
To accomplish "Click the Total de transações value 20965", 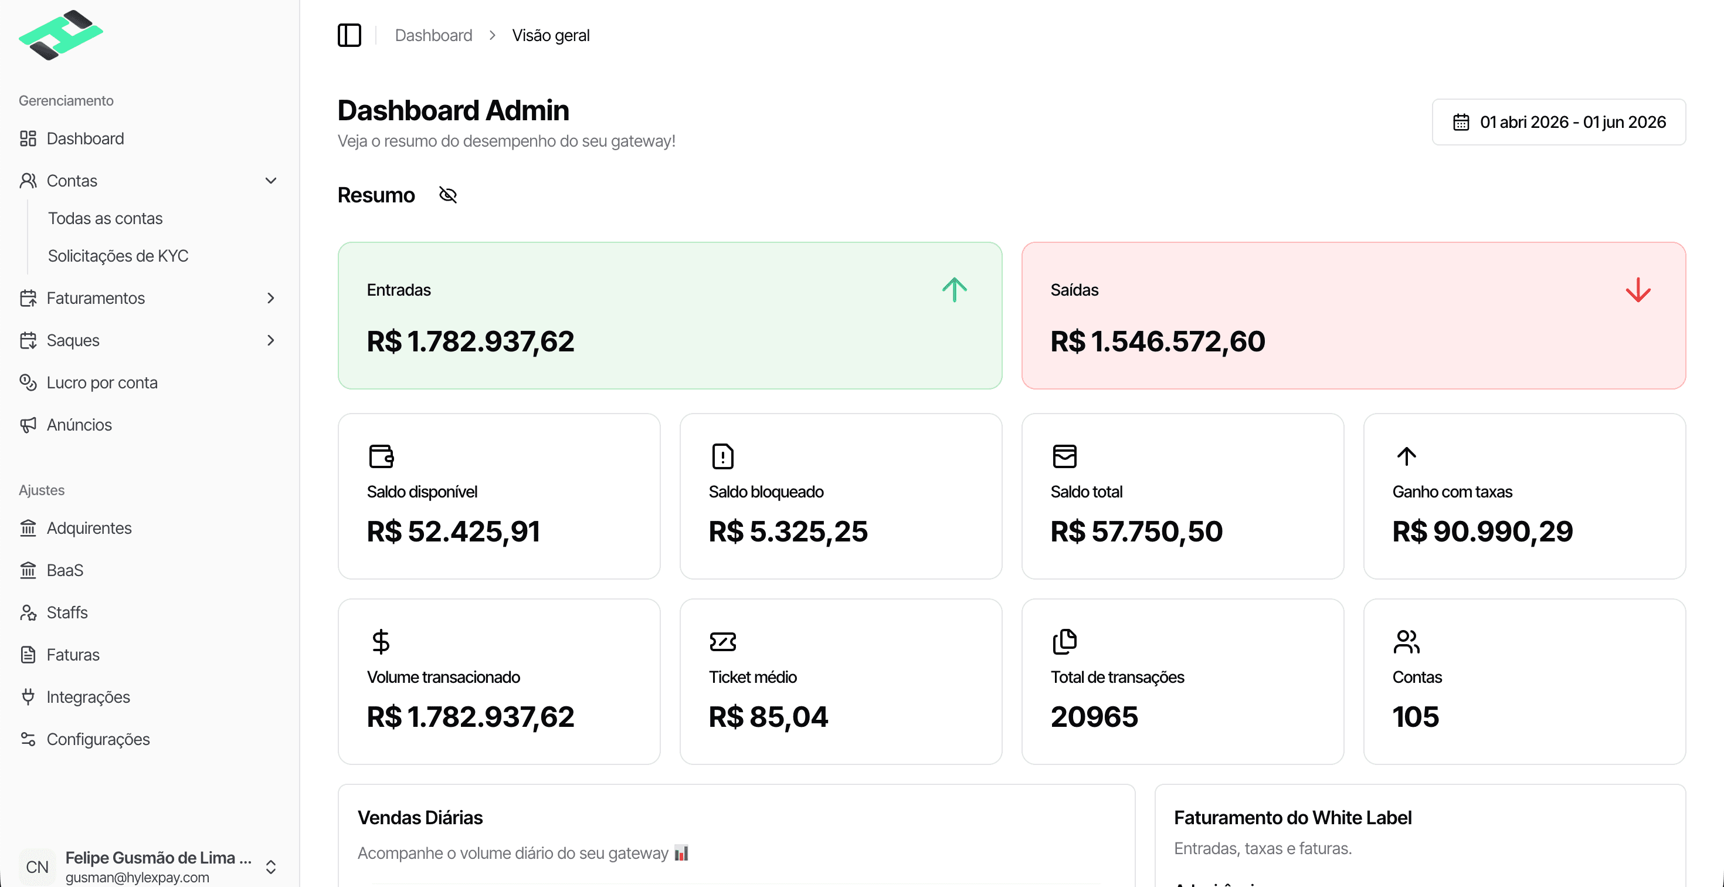I will (x=1094, y=716).
